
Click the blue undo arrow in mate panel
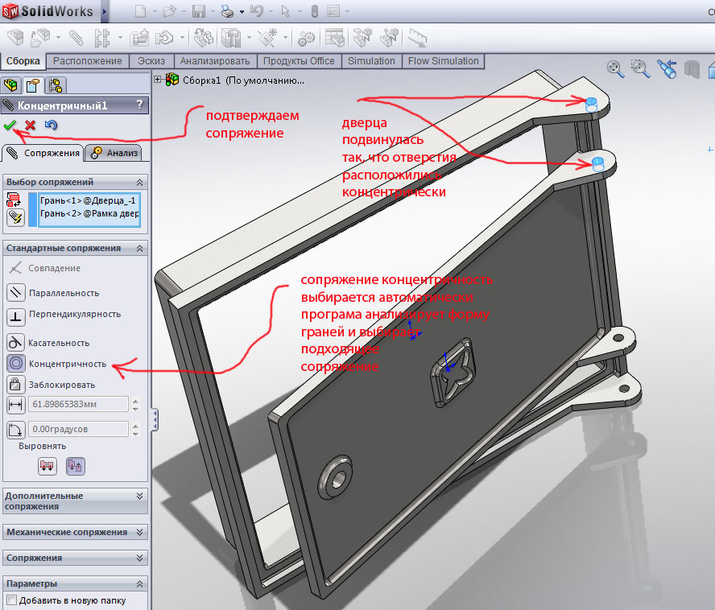[x=51, y=126]
